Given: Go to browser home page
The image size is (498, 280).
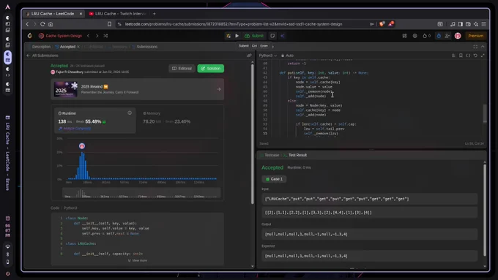Looking at the screenshot, I should pos(51,24).
